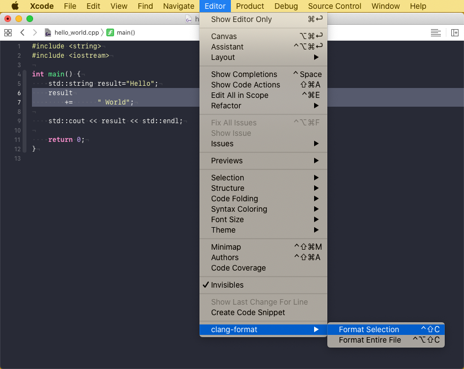Select Show Code Actions
The width and height of the screenshot is (464, 369).
click(x=263, y=85)
